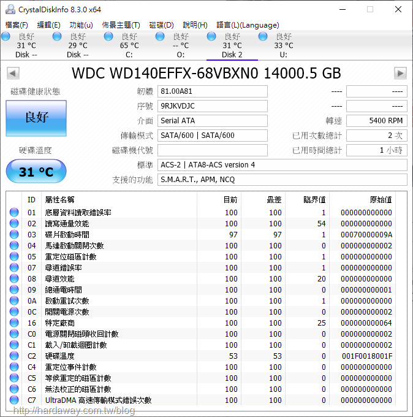The width and height of the screenshot is (413, 417).
Task: Click health orb of the U: drive
Action: tap(263, 36)
